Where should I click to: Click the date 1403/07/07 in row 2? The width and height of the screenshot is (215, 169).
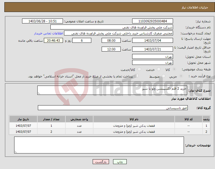click(x=23, y=132)
